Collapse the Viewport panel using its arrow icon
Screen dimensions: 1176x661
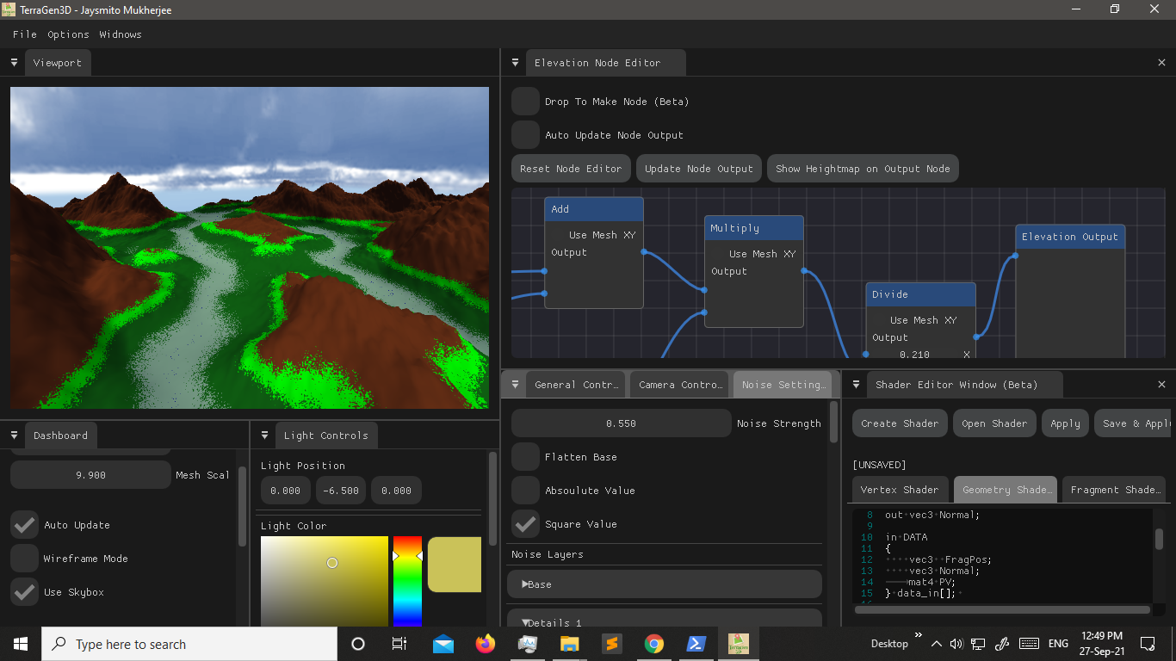click(14, 62)
